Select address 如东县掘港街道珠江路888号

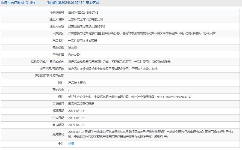(x=87, y=26)
